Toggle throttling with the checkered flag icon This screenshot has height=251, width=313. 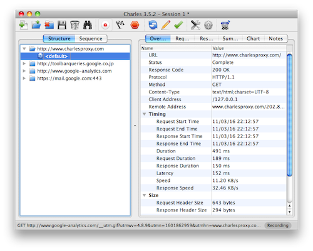tap(120, 25)
